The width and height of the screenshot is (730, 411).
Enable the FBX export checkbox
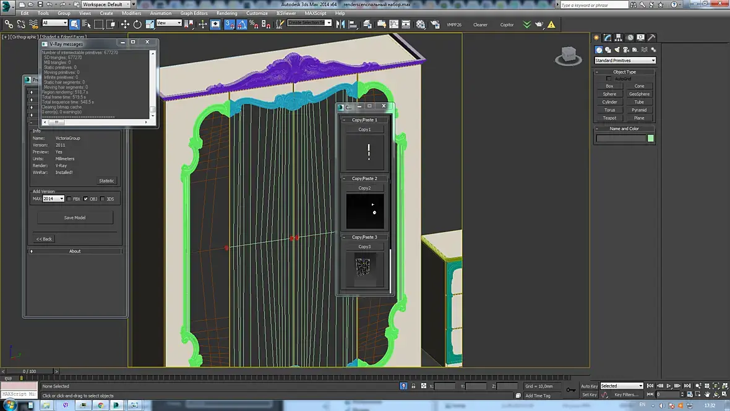(69, 199)
